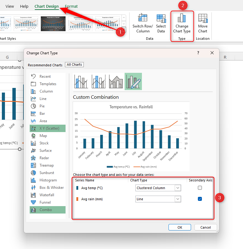
Task: Confirm the dialog with OK
Action: pyautogui.click(x=180, y=227)
